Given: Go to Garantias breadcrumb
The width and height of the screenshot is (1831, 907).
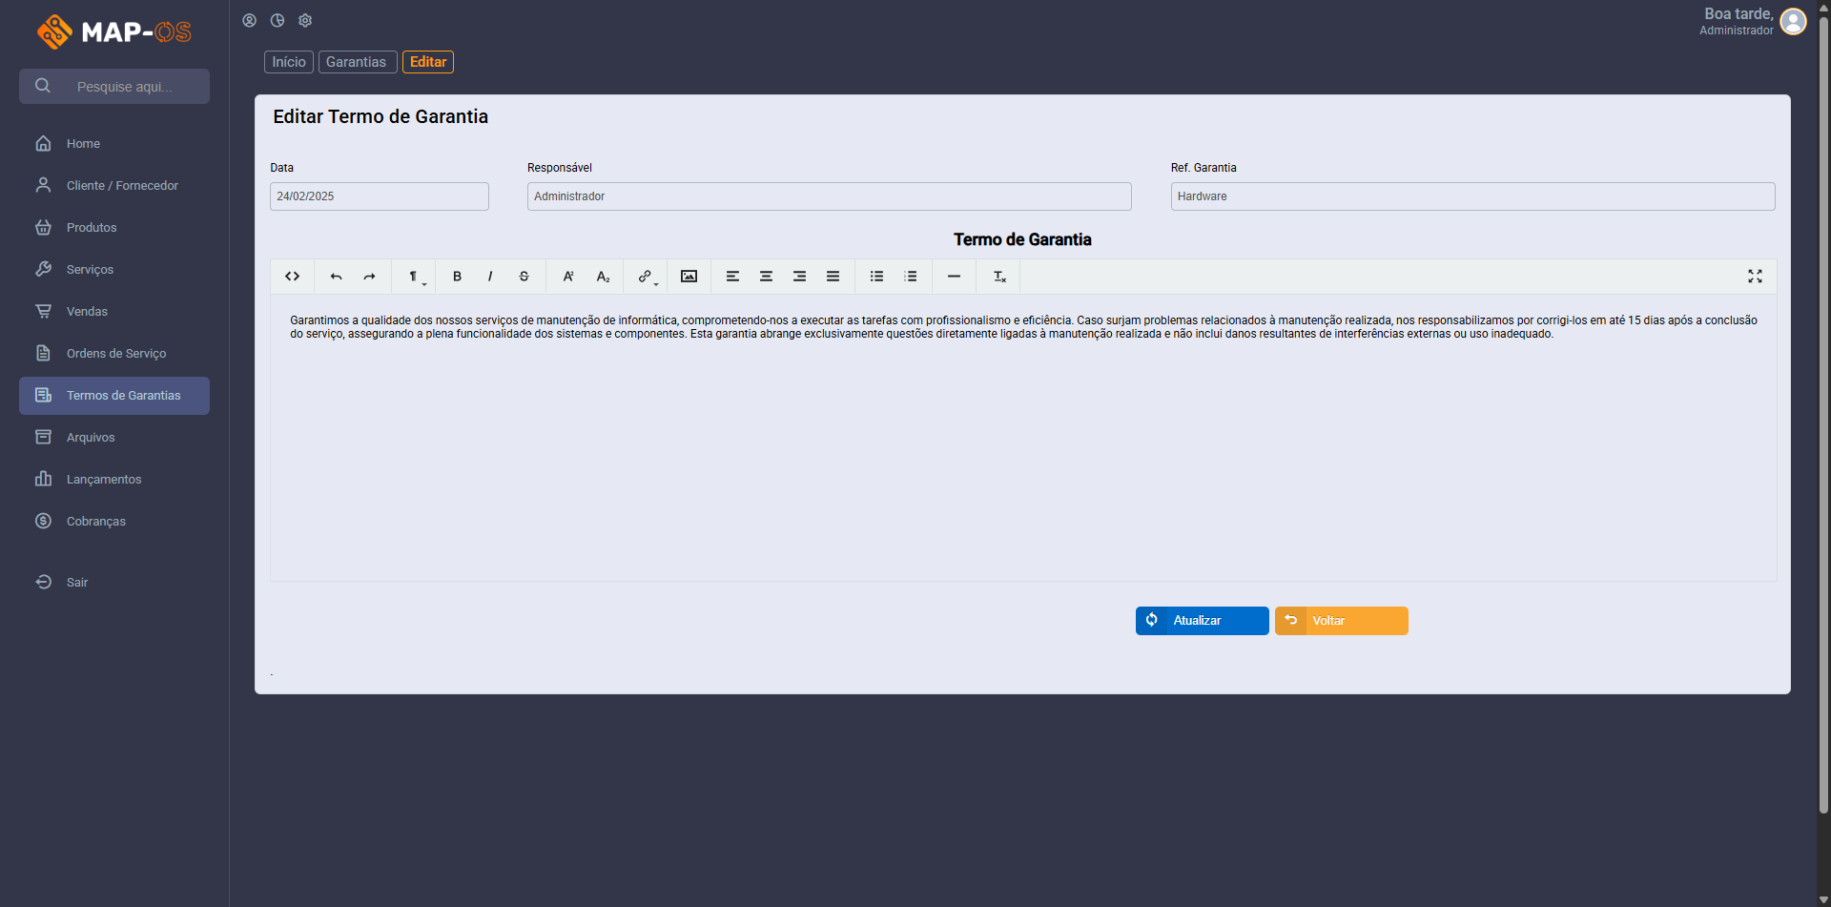Looking at the screenshot, I should 357,62.
